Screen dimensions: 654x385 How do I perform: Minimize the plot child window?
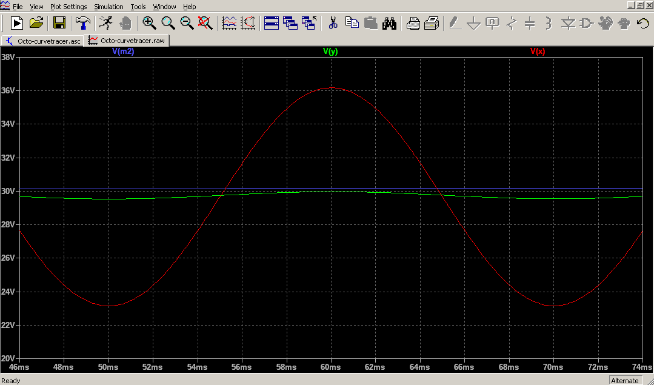[x=632, y=5]
